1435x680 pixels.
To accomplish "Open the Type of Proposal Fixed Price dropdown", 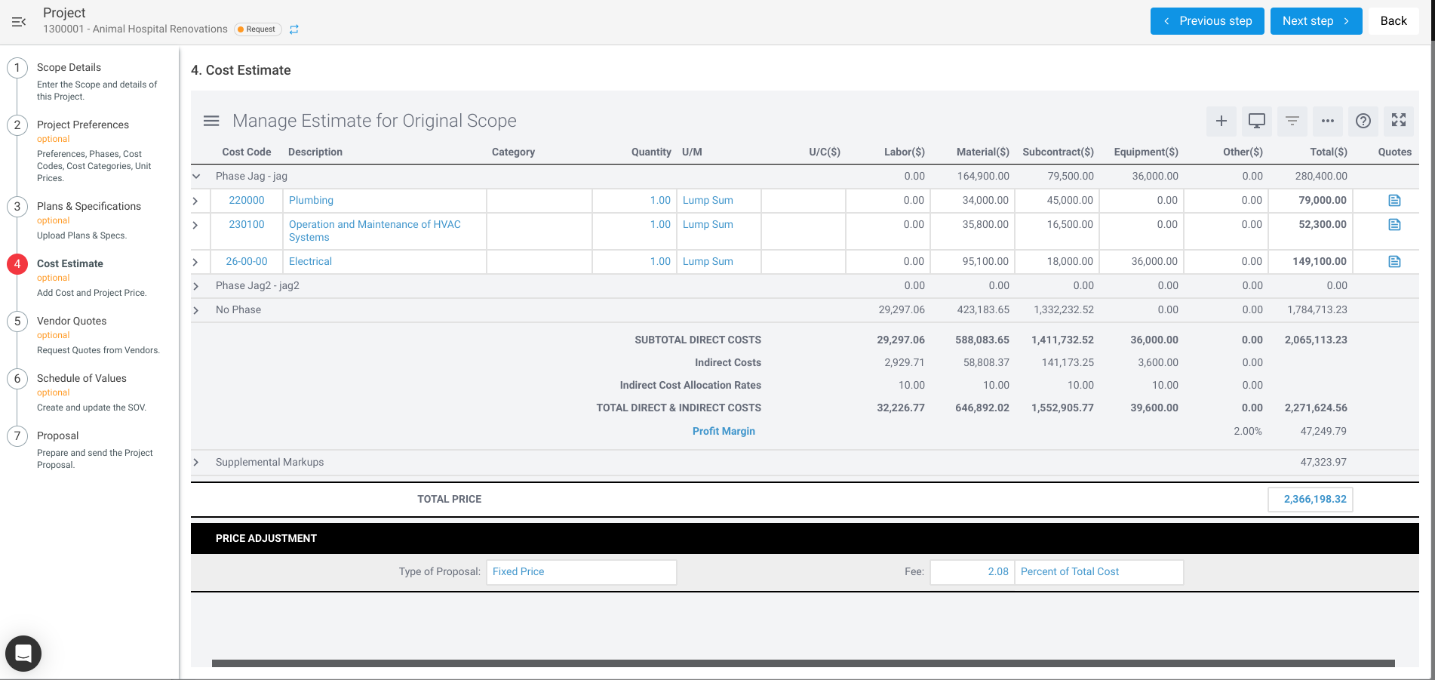I will [581, 572].
